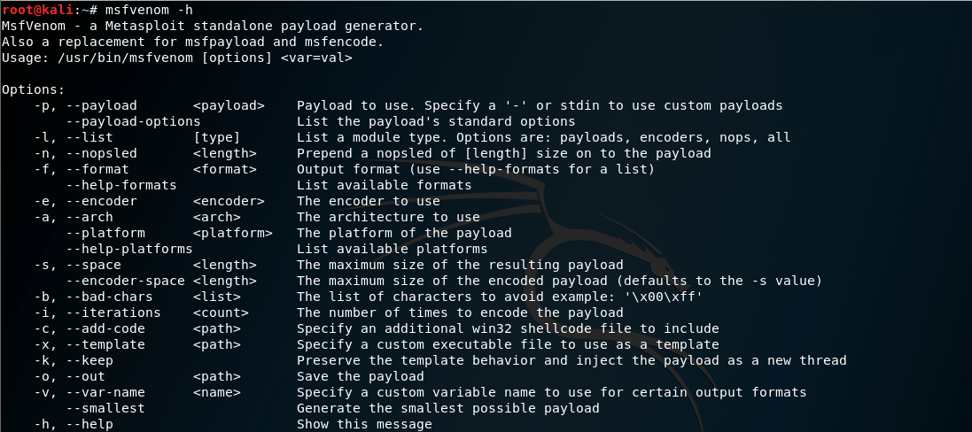Click the --platform option text
Image resolution: width=972 pixels, height=432 pixels.
[x=105, y=234]
